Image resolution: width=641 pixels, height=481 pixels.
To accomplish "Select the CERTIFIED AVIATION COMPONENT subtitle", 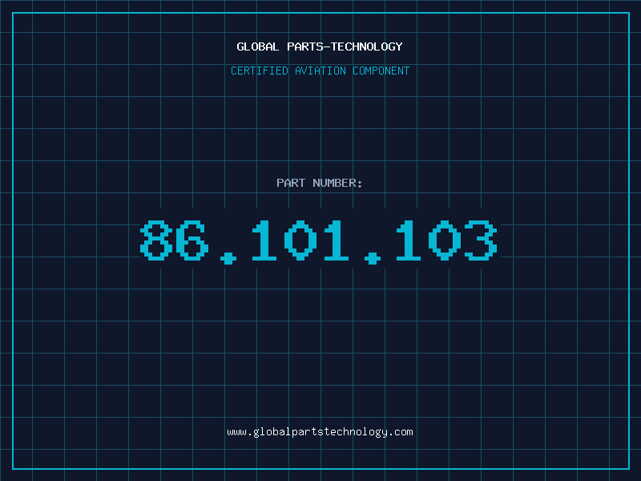I will (320, 71).
